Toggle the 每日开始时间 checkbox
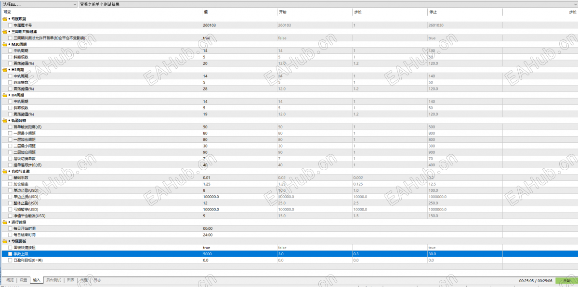Screen dimensions: 578x287 (x=10, y=228)
